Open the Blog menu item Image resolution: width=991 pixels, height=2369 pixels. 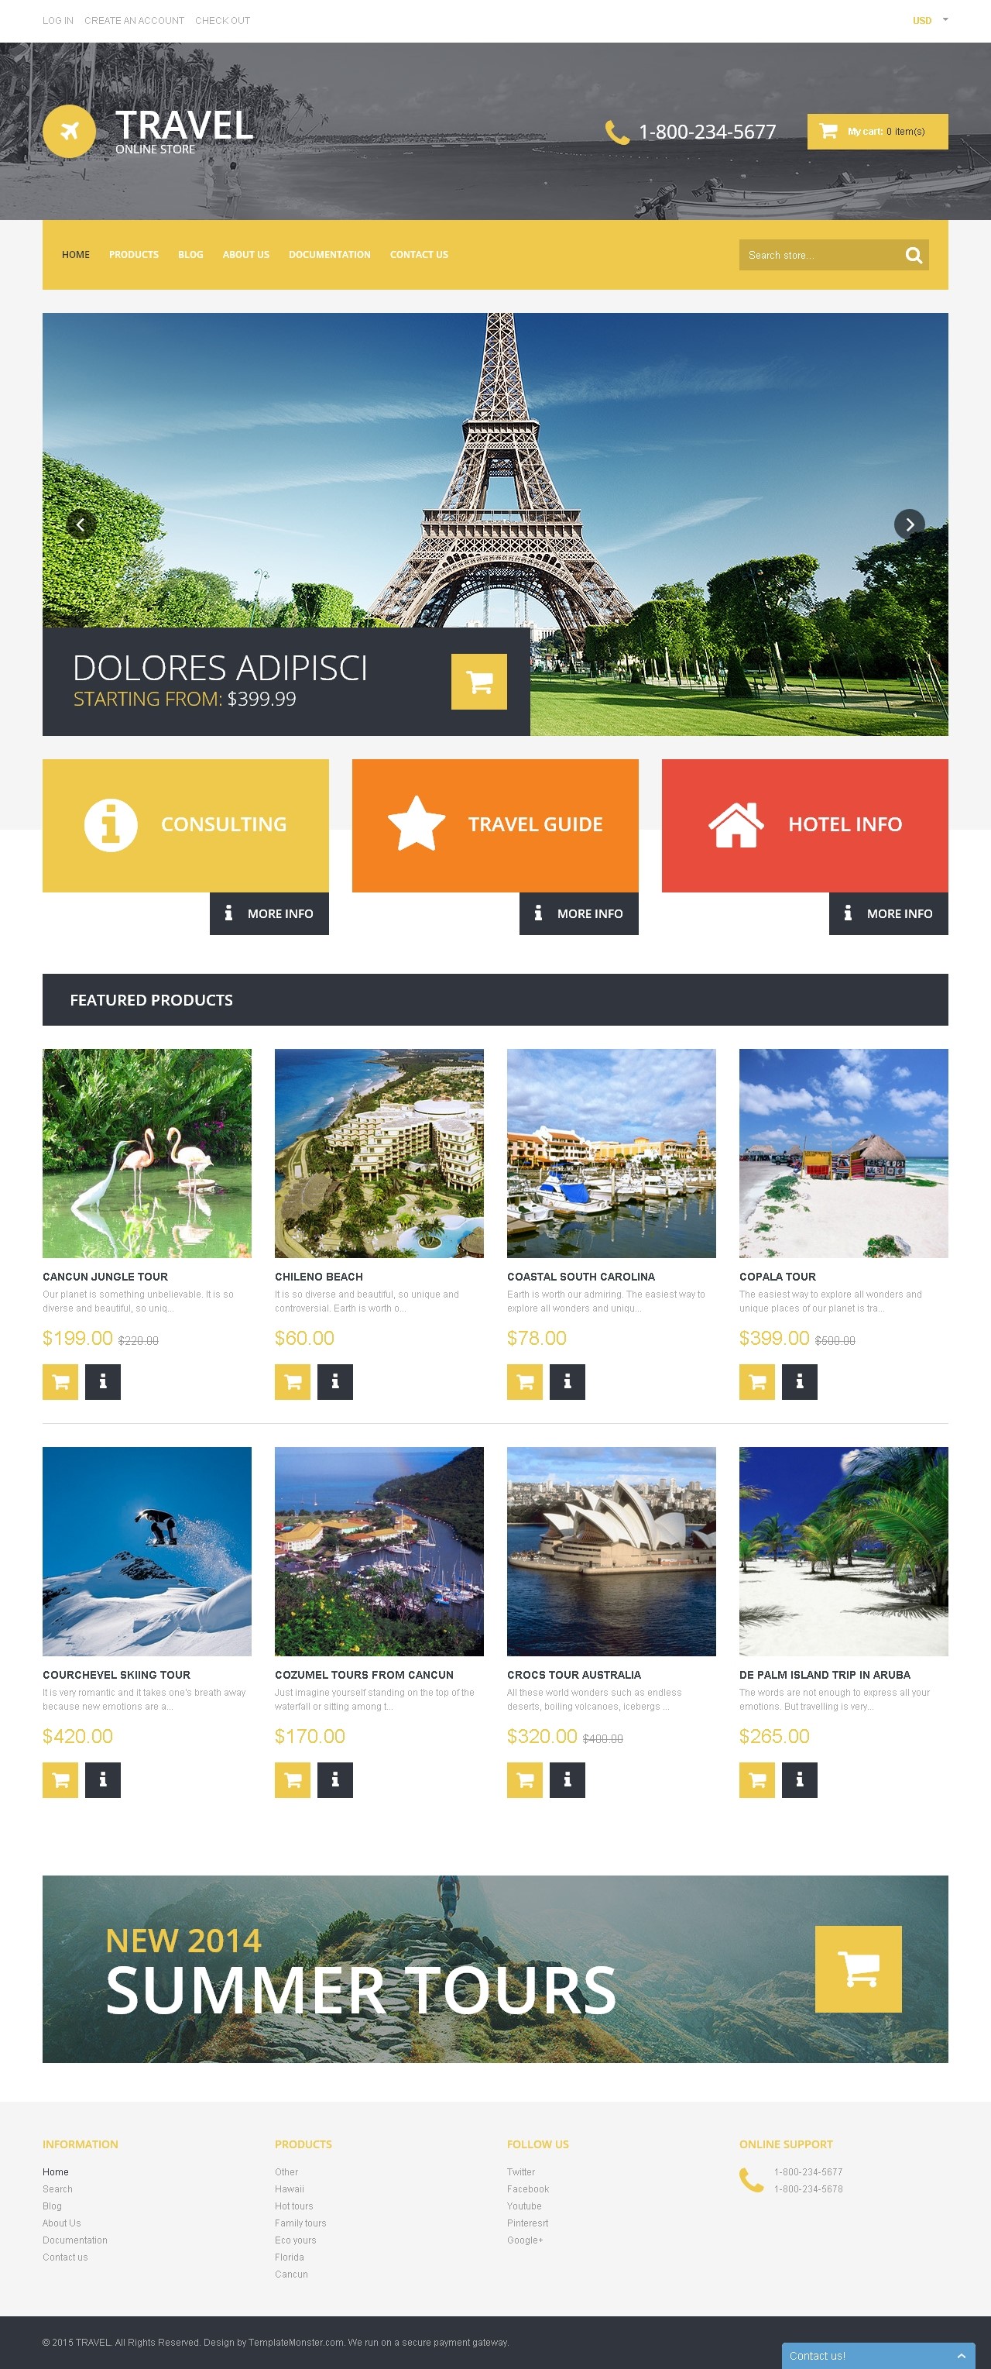click(190, 255)
